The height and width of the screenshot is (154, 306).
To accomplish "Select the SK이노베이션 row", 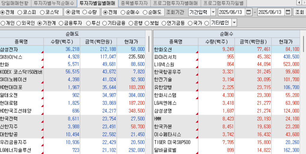I will click(x=73, y=80).
